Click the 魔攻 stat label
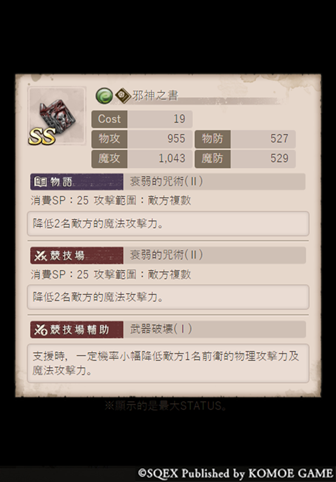This screenshot has height=482, width=336. tap(109, 158)
